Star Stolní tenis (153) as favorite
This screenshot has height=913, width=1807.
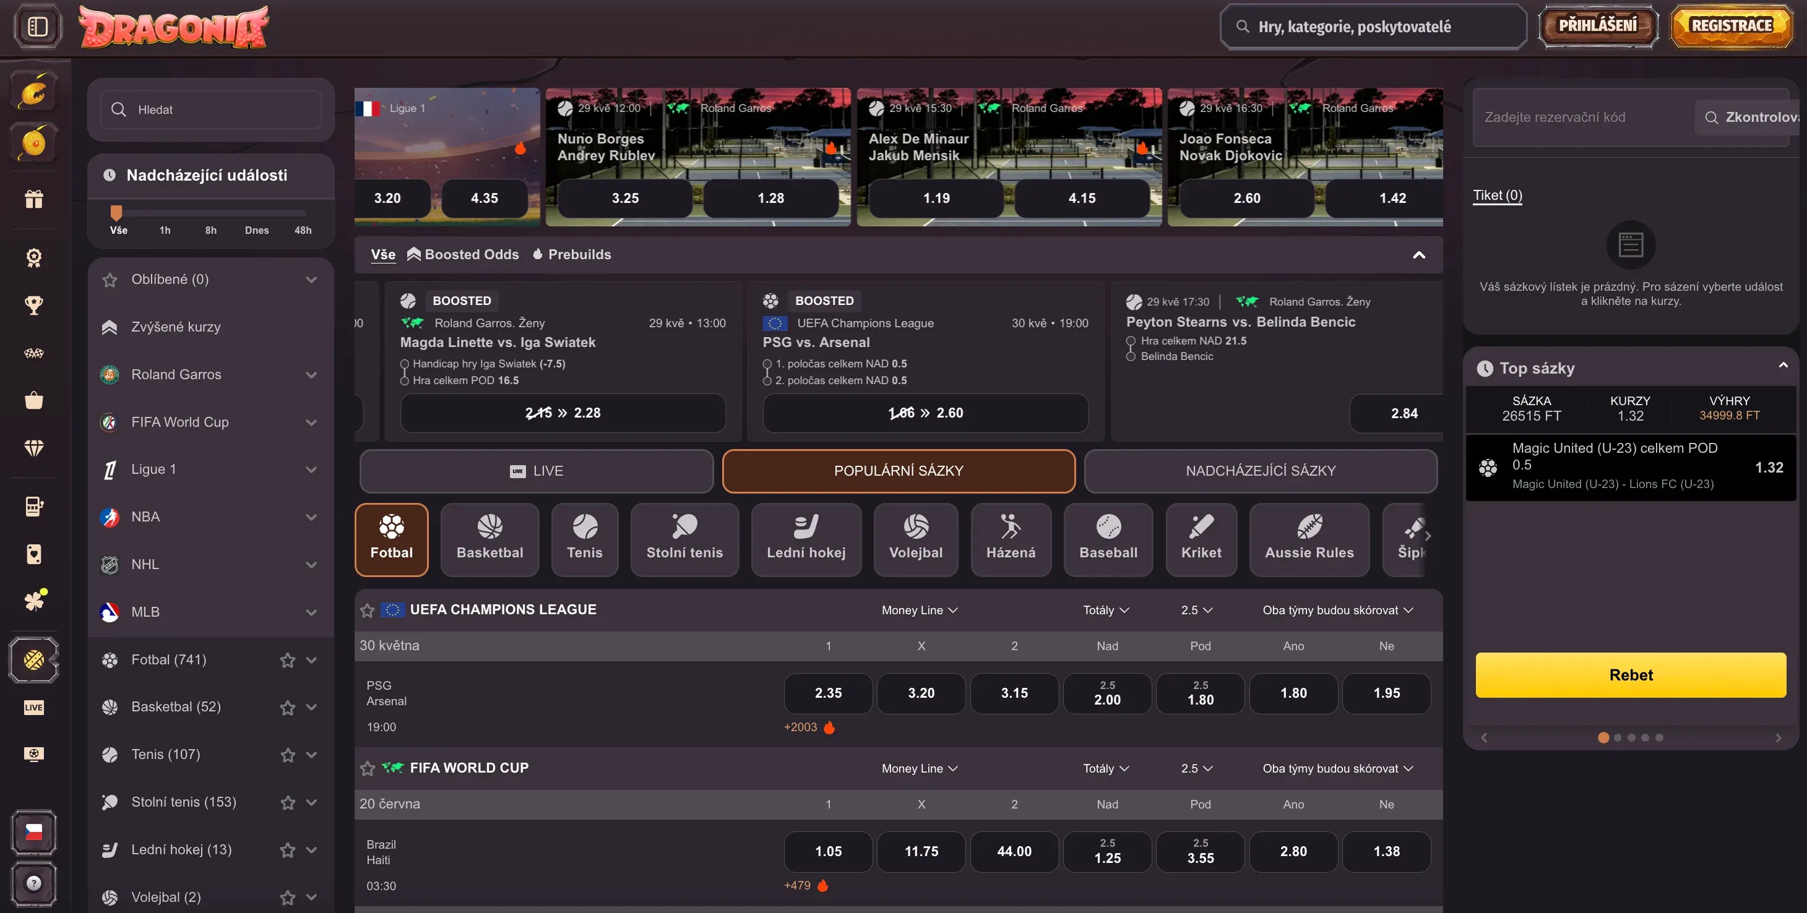(x=288, y=802)
